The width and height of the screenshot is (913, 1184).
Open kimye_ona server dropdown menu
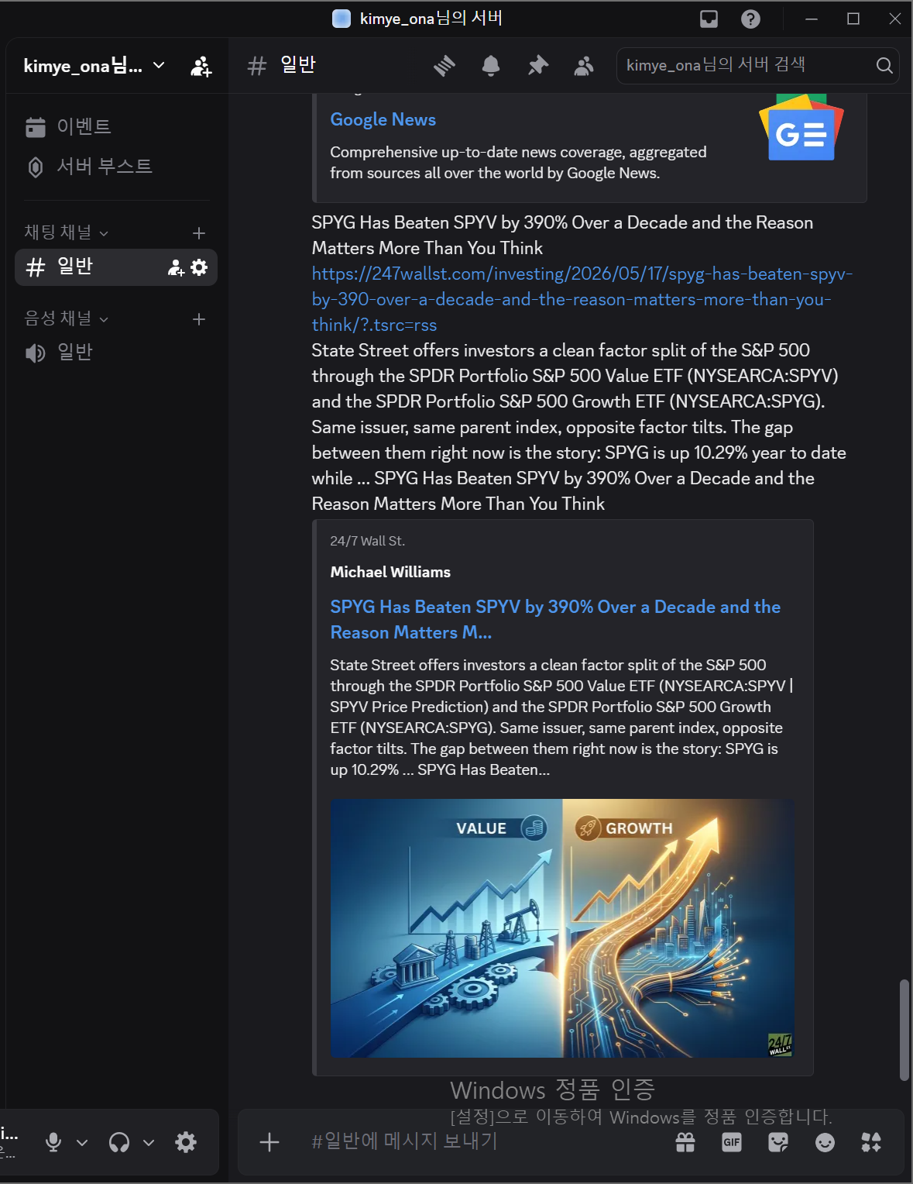(x=94, y=66)
